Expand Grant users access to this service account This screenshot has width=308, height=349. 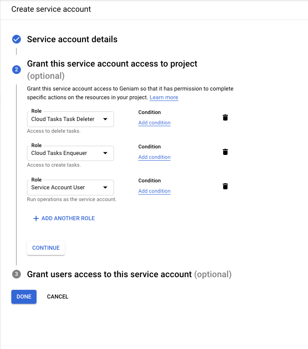point(109,274)
